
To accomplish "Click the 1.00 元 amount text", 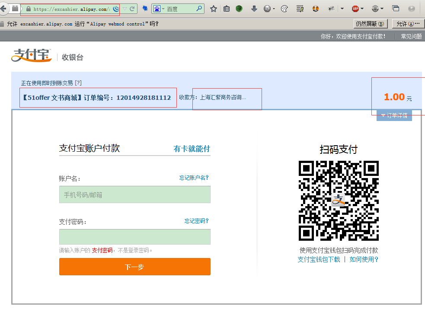I will point(398,97).
